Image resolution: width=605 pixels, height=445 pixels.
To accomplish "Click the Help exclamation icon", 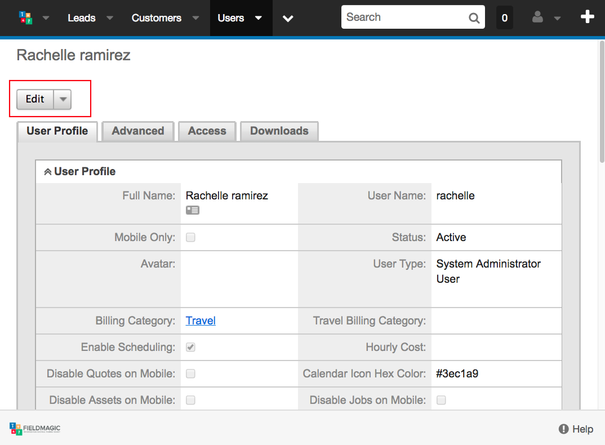I will [x=564, y=429].
